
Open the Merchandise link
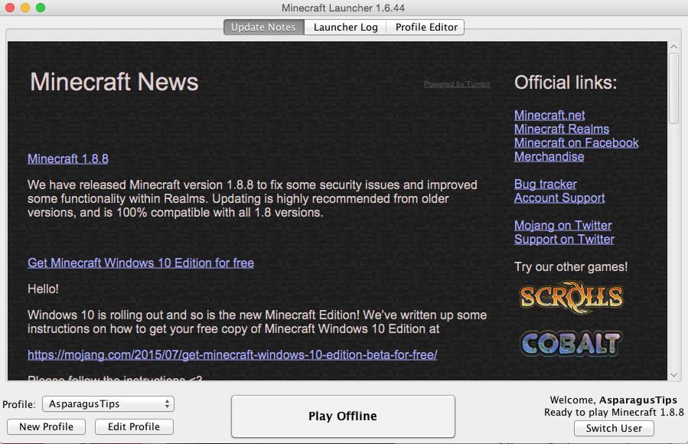pos(549,157)
